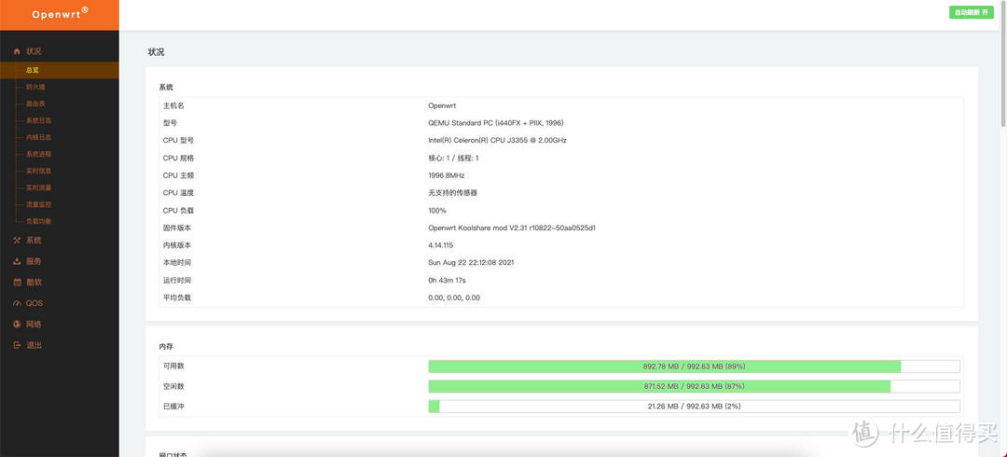Click the 状况 page heading
Viewport: 1007px width, 457px height.
[x=156, y=52]
